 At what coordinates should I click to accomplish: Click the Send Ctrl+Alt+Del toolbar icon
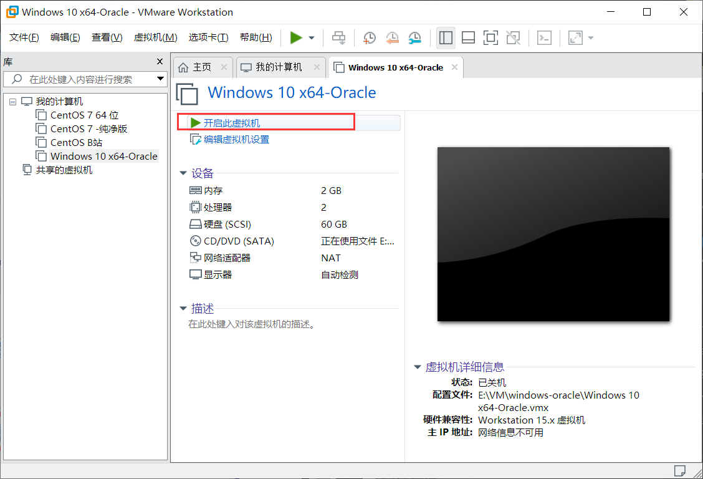coord(338,37)
